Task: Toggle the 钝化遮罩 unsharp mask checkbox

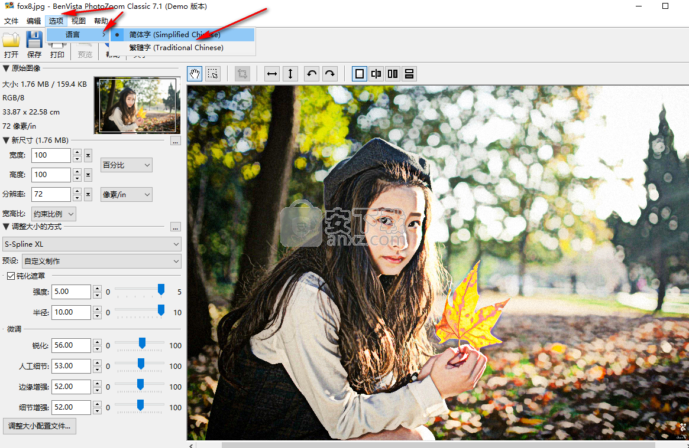Action: click(11, 276)
